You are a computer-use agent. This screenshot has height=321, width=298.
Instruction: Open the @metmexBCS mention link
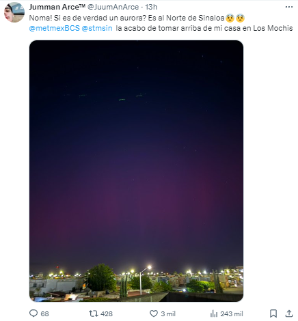[x=54, y=28]
